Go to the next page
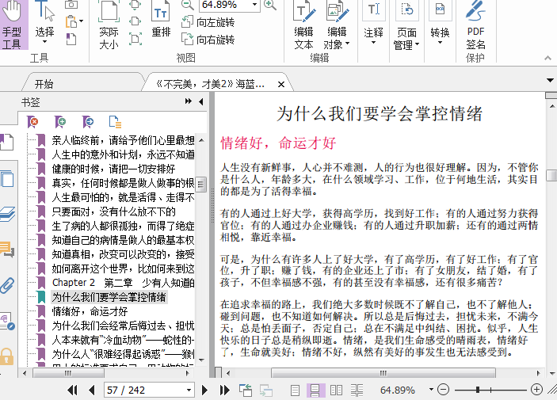Image resolution: width=557 pixels, height=400 pixels. tap(204, 390)
